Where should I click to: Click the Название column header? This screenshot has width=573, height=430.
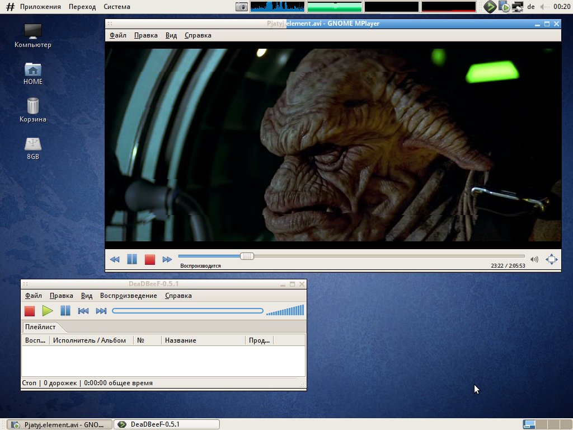tap(203, 340)
